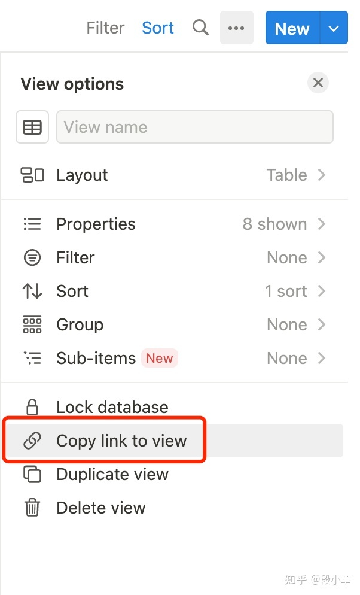The height and width of the screenshot is (595, 360).
Task: Open the three-dots view options button
Action: [236, 28]
